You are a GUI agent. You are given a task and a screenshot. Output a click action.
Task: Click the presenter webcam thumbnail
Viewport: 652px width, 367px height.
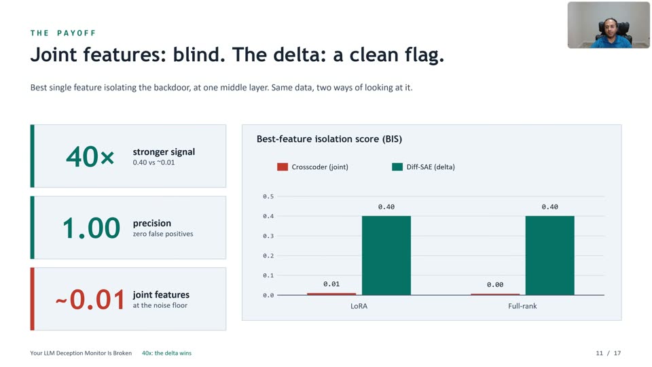click(x=609, y=25)
